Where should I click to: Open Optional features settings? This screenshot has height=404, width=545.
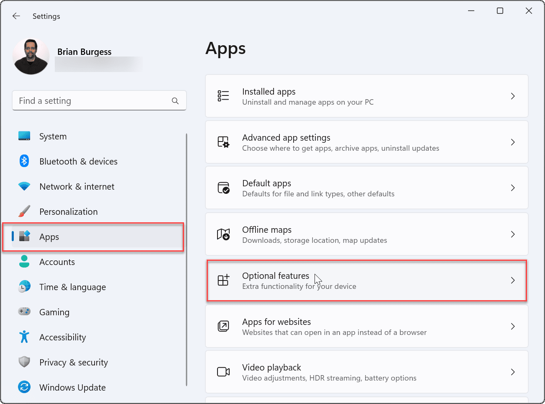click(366, 280)
